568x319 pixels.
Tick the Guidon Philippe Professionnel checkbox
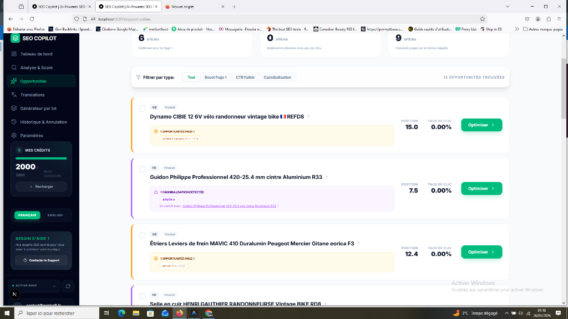[143, 168]
